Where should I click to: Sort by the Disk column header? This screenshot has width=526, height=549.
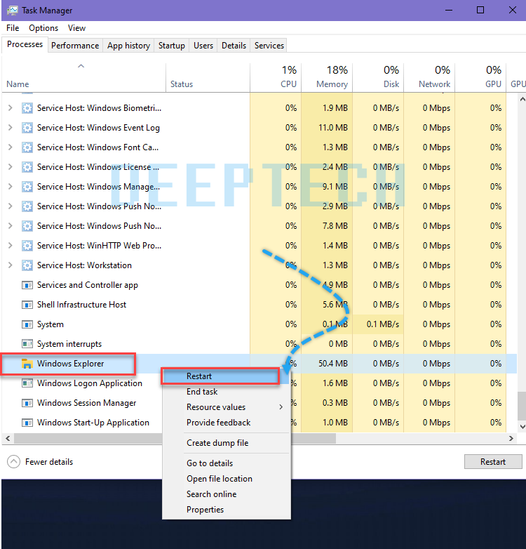coord(378,78)
